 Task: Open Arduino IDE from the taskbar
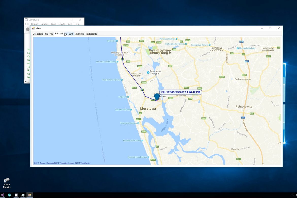coord(9,195)
